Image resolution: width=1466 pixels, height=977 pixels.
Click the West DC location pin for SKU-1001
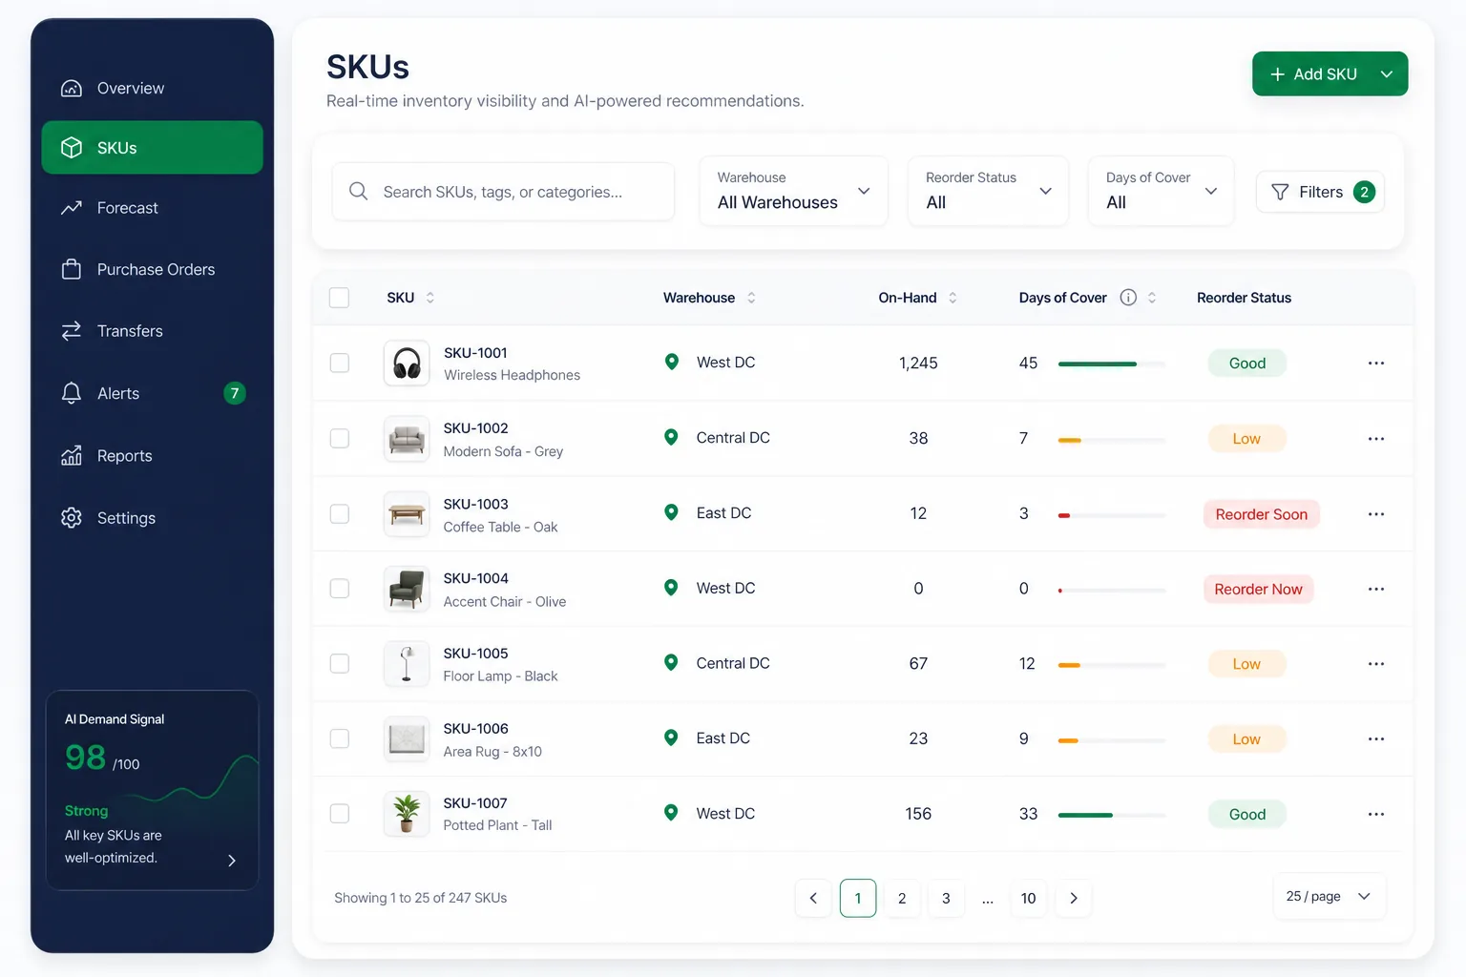[x=672, y=363]
